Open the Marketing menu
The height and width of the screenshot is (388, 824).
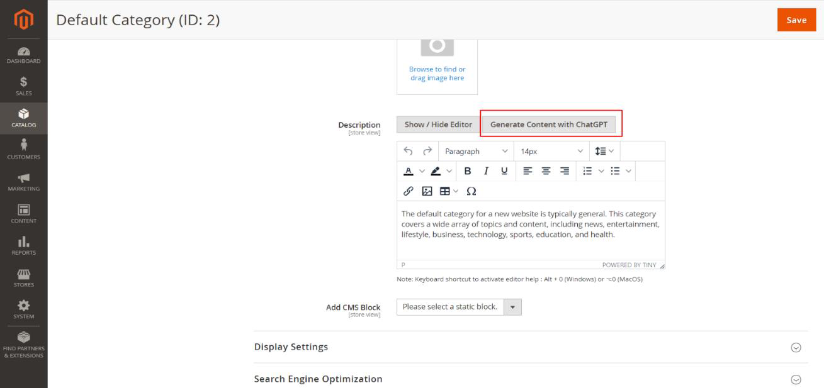pos(23,182)
